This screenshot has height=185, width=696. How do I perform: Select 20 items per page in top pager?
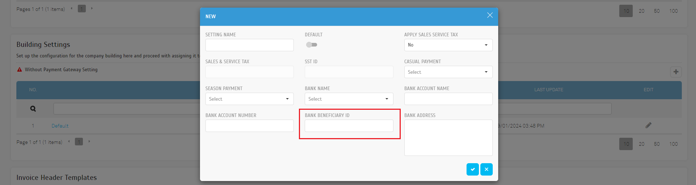pyautogui.click(x=641, y=11)
